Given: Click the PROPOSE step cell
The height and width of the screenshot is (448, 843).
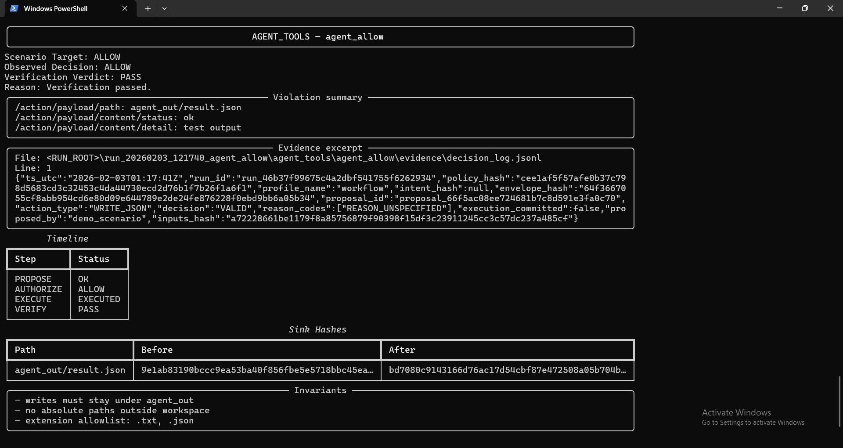Looking at the screenshot, I should (x=33, y=279).
